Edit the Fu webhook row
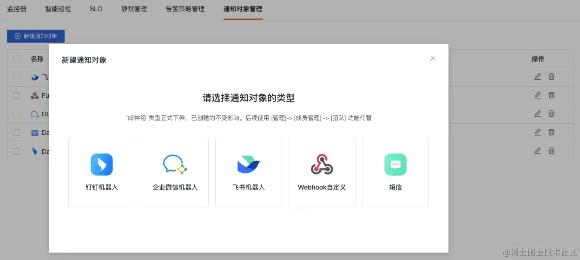Viewport: 580px width, 260px height. (538, 95)
